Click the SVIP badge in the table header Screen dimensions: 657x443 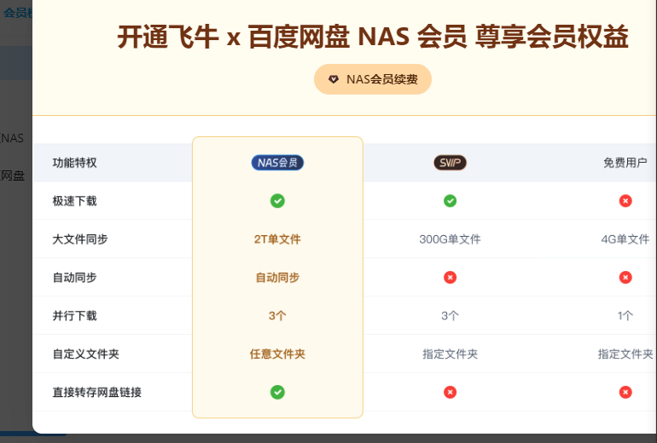pyautogui.click(x=450, y=163)
